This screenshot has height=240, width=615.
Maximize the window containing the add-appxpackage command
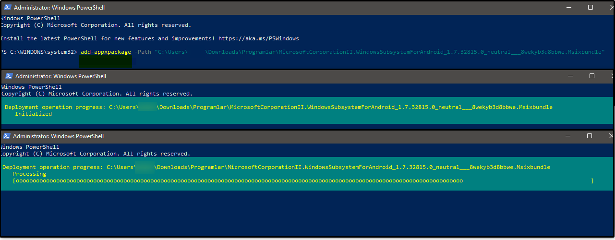tap(591, 8)
